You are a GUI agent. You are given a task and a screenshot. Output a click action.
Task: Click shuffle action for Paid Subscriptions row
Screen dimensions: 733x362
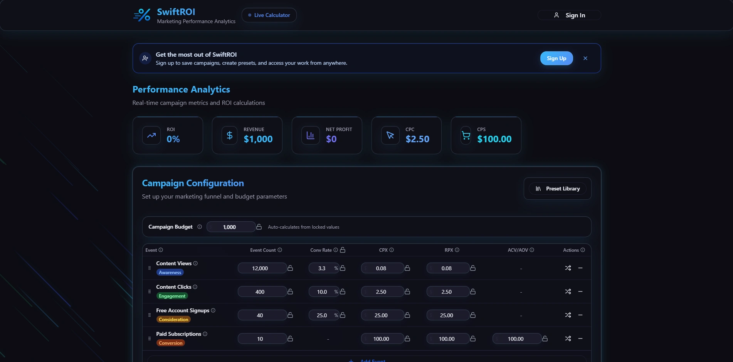pyautogui.click(x=568, y=338)
